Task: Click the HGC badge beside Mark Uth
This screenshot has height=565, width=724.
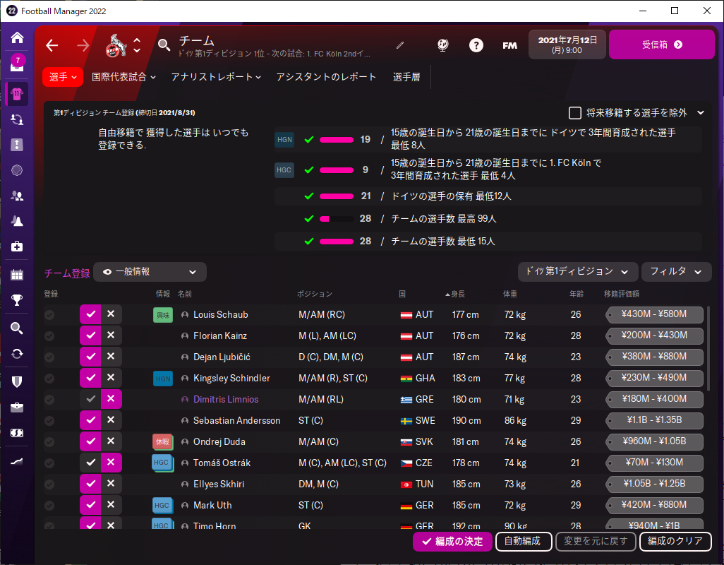Action: click(162, 506)
